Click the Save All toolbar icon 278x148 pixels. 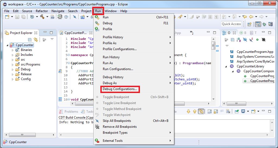coord(23,17)
